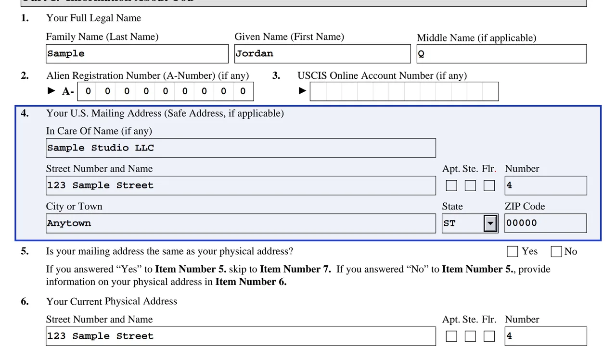Click the "City or Town" label
Screen dimensions: 616x346
pyautogui.click(x=74, y=207)
